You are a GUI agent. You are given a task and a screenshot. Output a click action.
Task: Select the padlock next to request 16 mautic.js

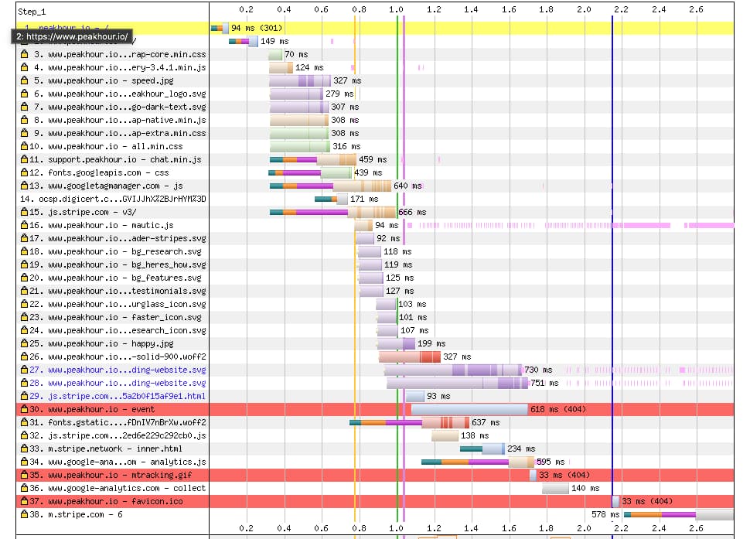click(x=25, y=225)
